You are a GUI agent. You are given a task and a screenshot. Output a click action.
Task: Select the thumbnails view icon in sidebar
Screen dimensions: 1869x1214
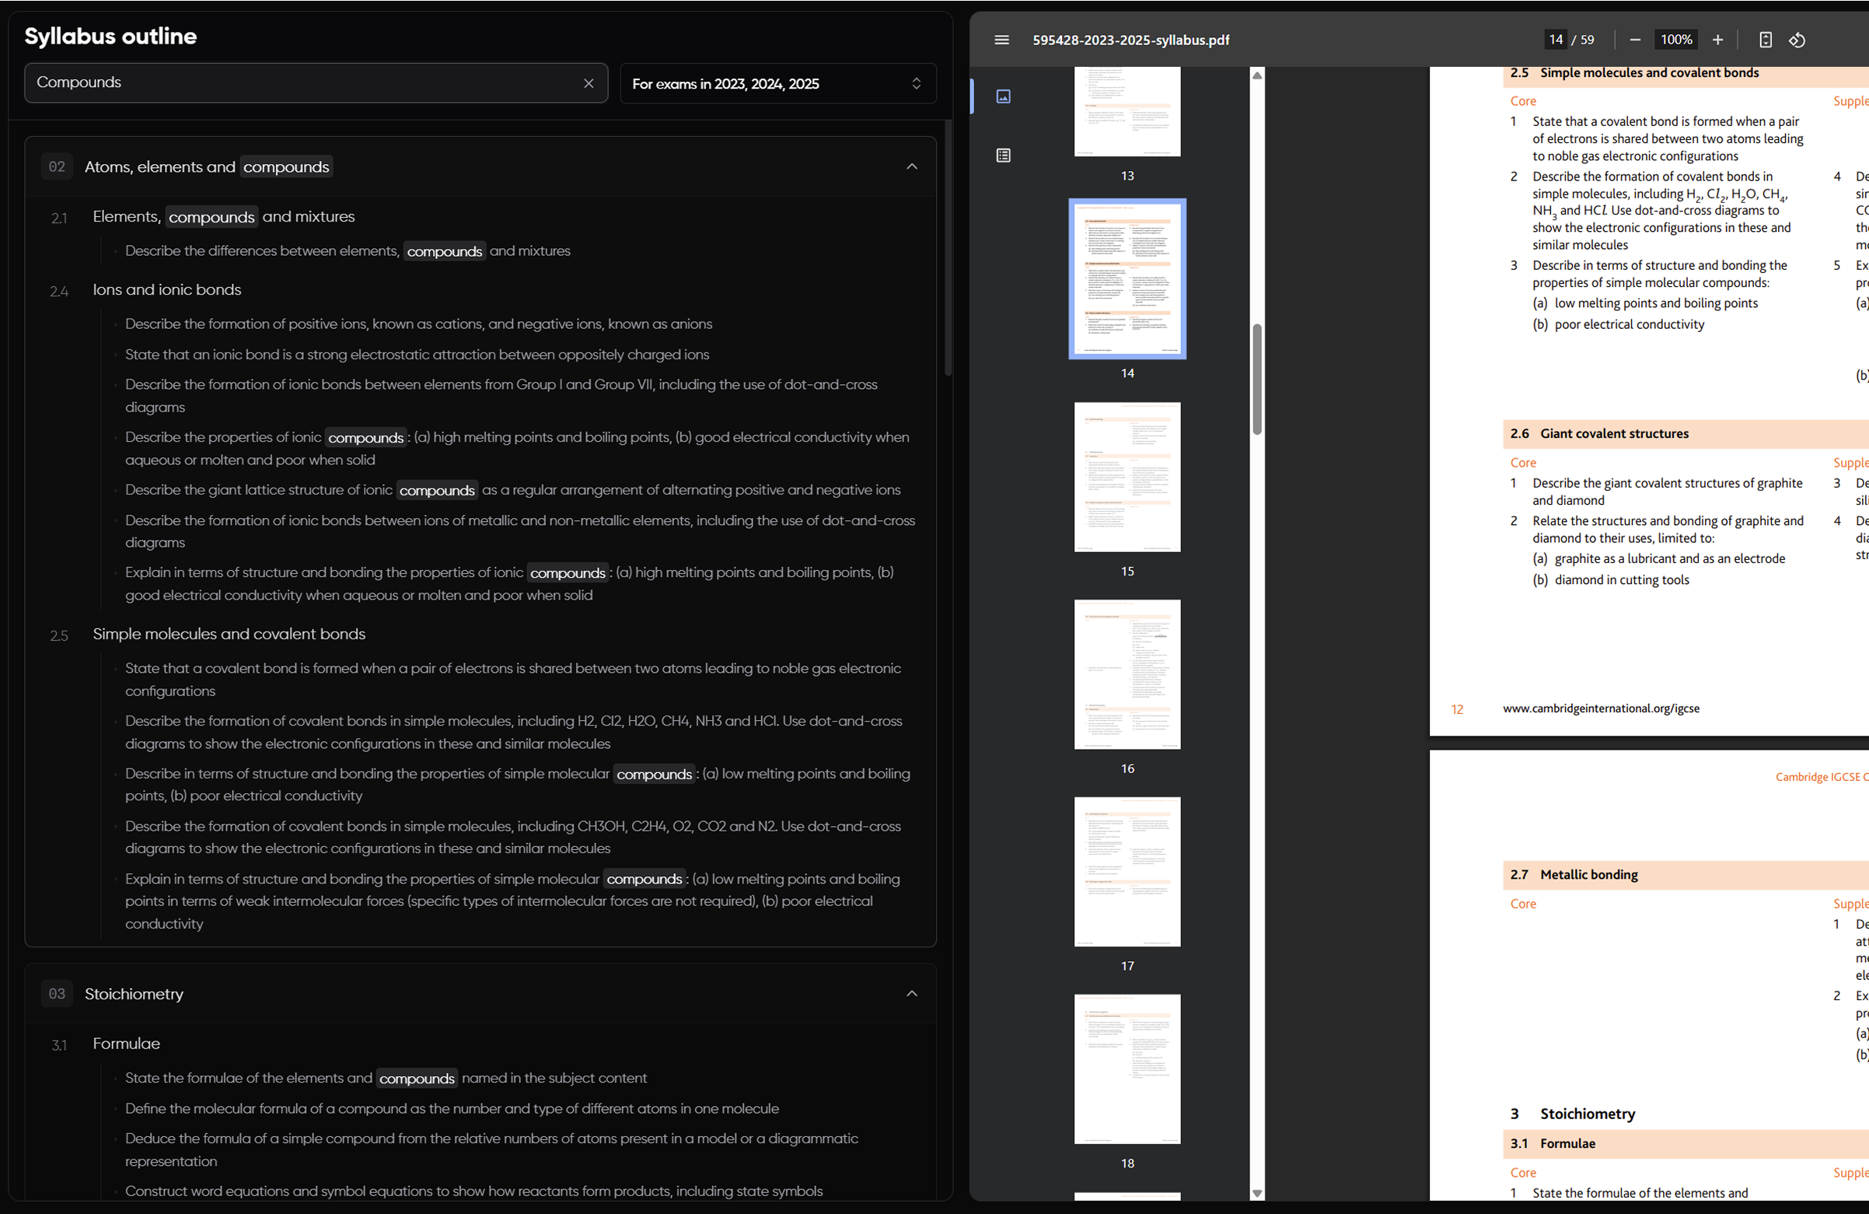tap(1003, 96)
